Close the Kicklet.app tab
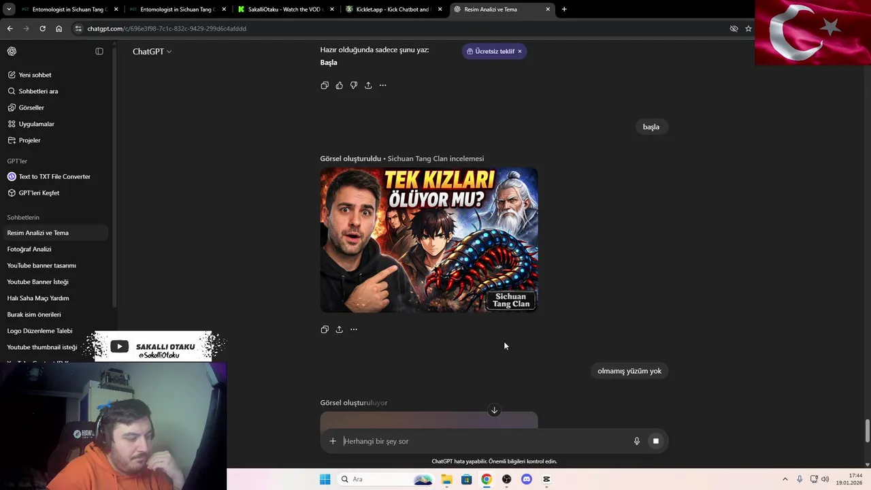 (x=440, y=10)
